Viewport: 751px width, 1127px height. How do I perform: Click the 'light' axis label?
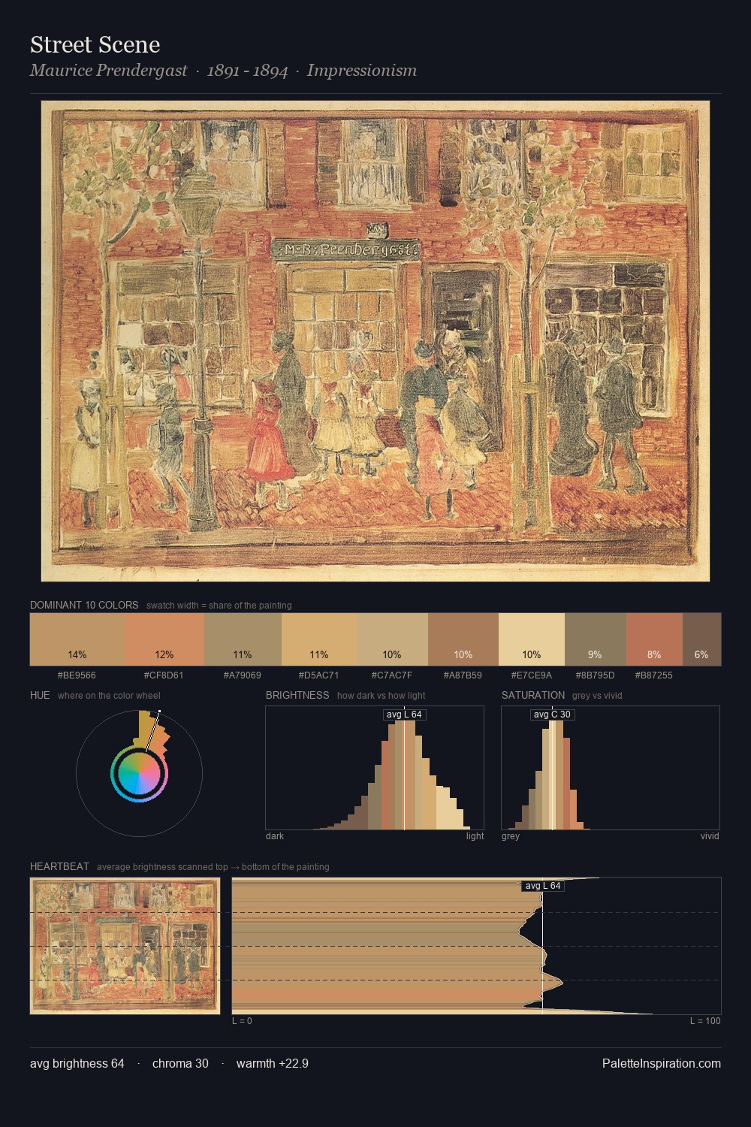tap(475, 836)
